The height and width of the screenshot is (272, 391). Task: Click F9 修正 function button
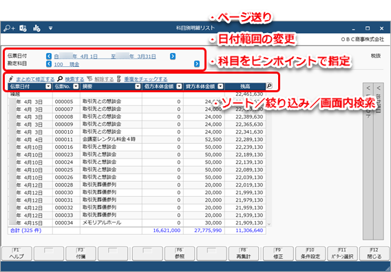pyautogui.click(x=278, y=253)
